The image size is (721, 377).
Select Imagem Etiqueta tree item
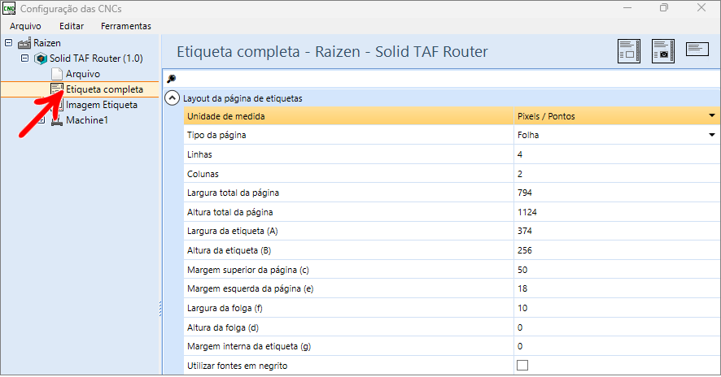102,105
